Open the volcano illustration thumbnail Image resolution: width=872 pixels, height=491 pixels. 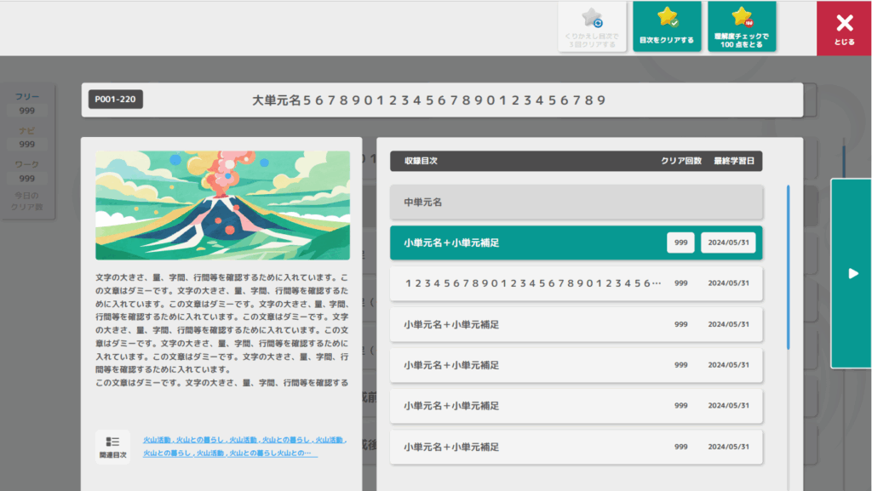pos(222,205)
